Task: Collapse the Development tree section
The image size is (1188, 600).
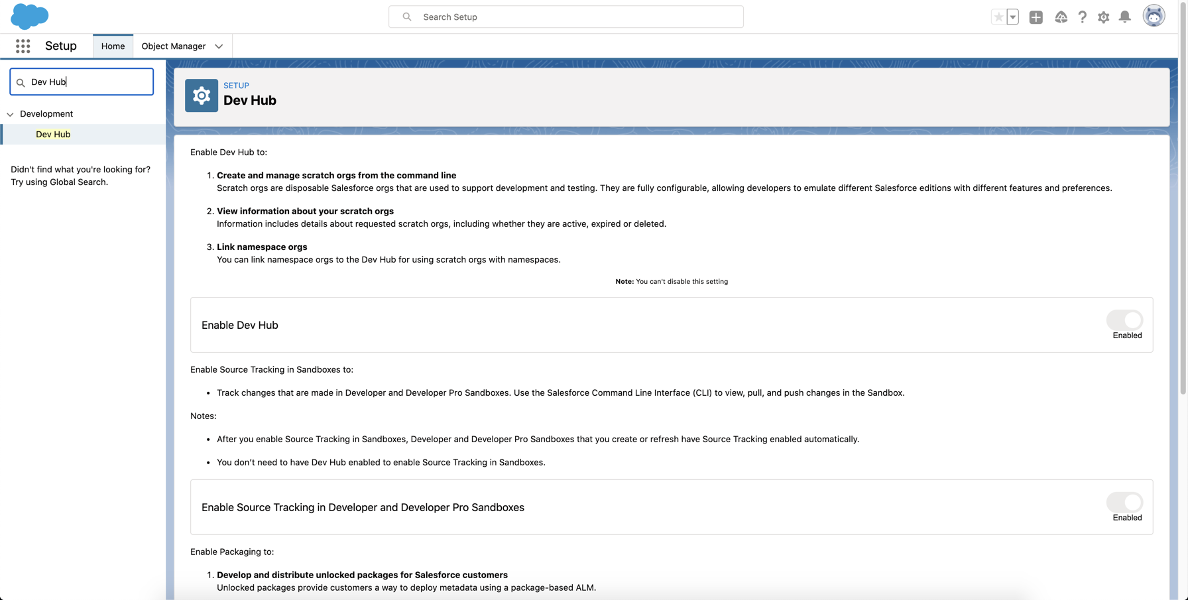Action: click(10, 114)
